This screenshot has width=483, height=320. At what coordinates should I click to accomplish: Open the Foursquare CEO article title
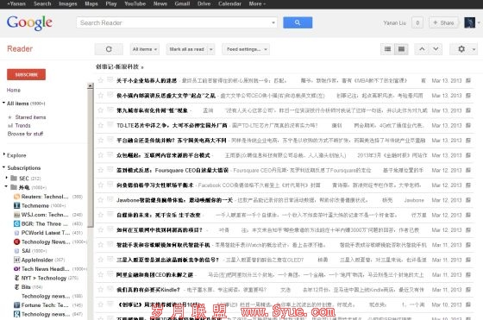(172, 170)
